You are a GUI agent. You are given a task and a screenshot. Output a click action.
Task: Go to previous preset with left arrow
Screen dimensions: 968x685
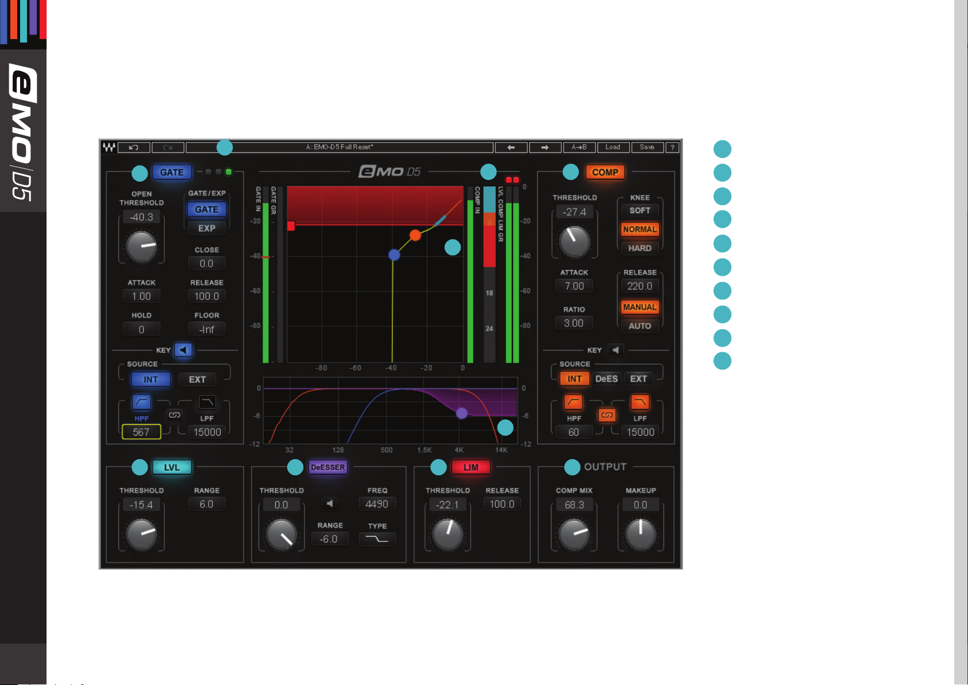coord(511,148)
